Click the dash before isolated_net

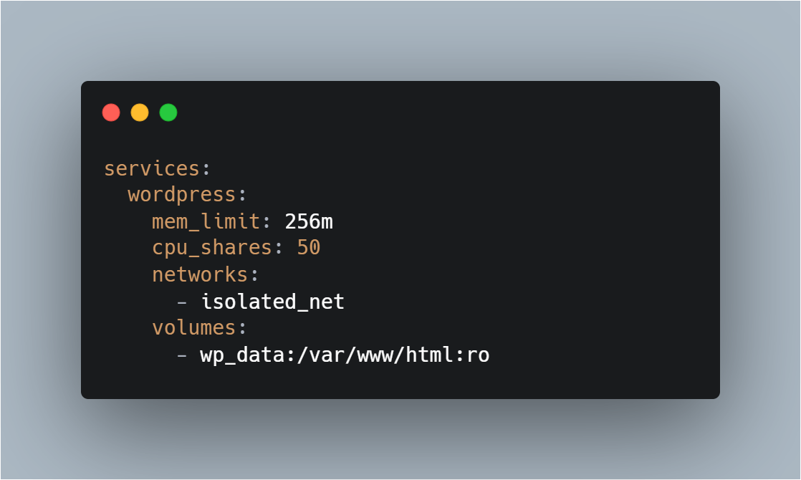tap(182, 302)
